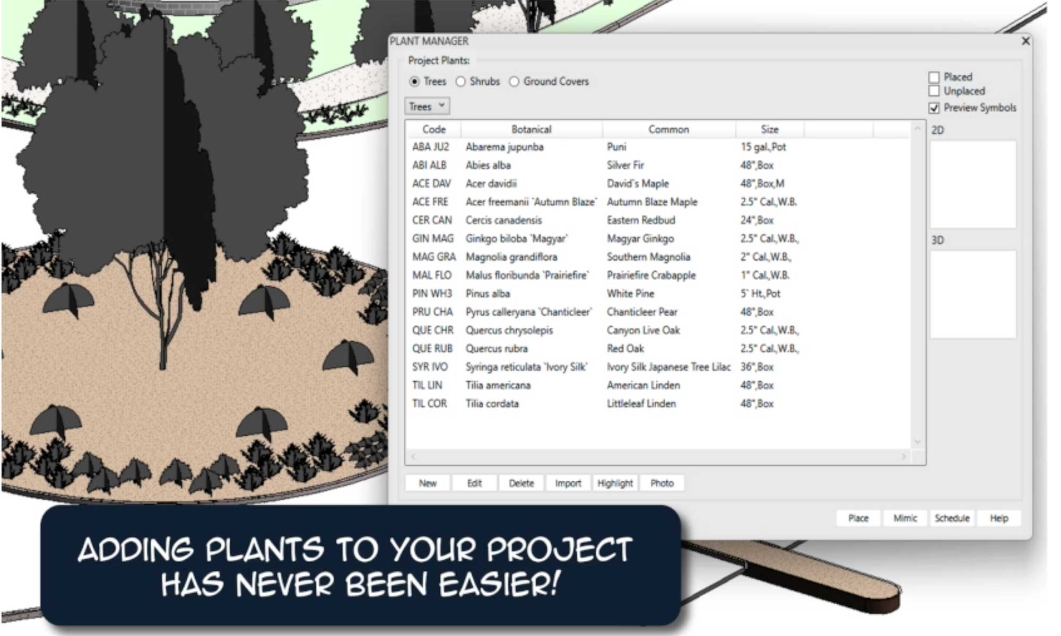1061x636 pixels.
Task: Select the Ginkgo biloba 'Magyar' row
Action: pyautogui.click(x=516, y=238)
